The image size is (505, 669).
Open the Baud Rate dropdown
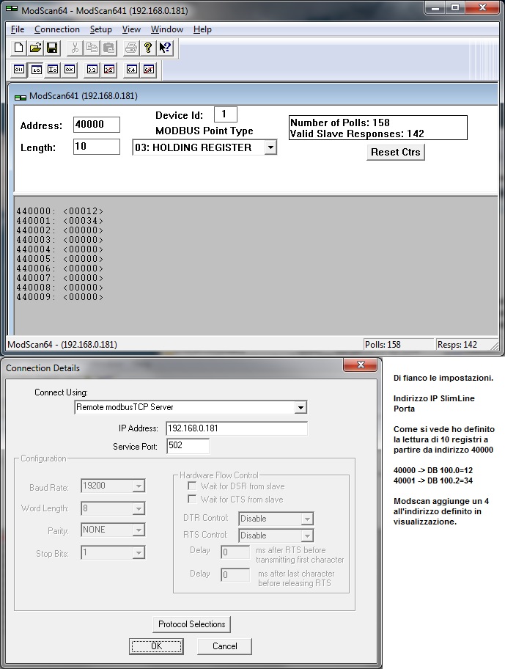(139, 486)
